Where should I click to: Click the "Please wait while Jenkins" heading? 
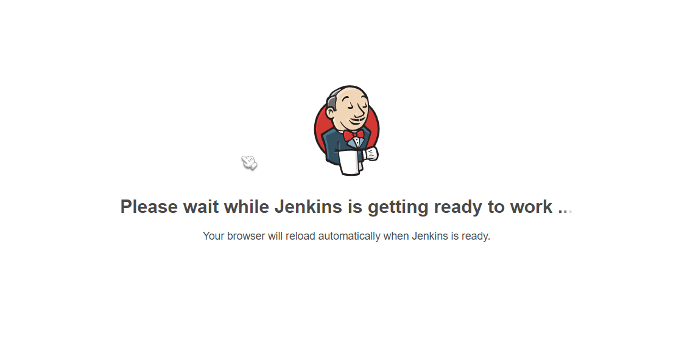(347, 207)
